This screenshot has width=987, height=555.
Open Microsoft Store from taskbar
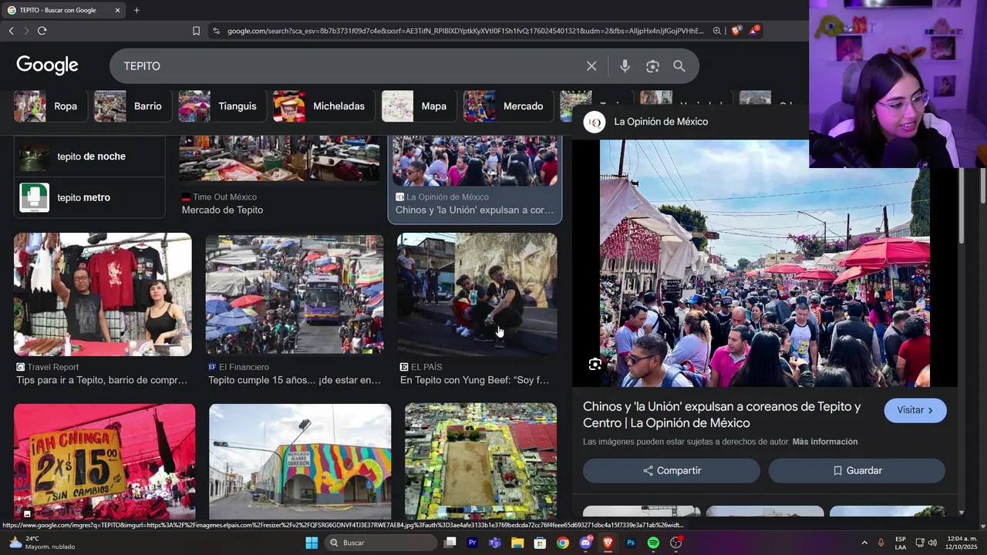point(540,543)
